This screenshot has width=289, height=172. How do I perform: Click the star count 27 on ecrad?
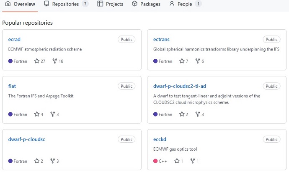(x=43, y=61)
